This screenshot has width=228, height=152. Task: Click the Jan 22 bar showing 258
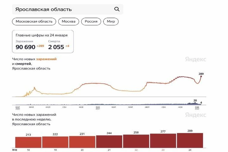click(136, 141)
